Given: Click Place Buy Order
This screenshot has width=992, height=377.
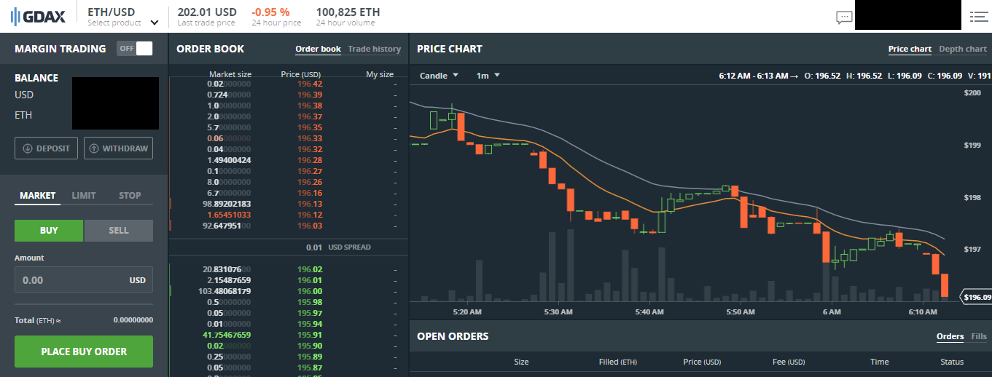Looking at the screenshot, I should point(84,352).
